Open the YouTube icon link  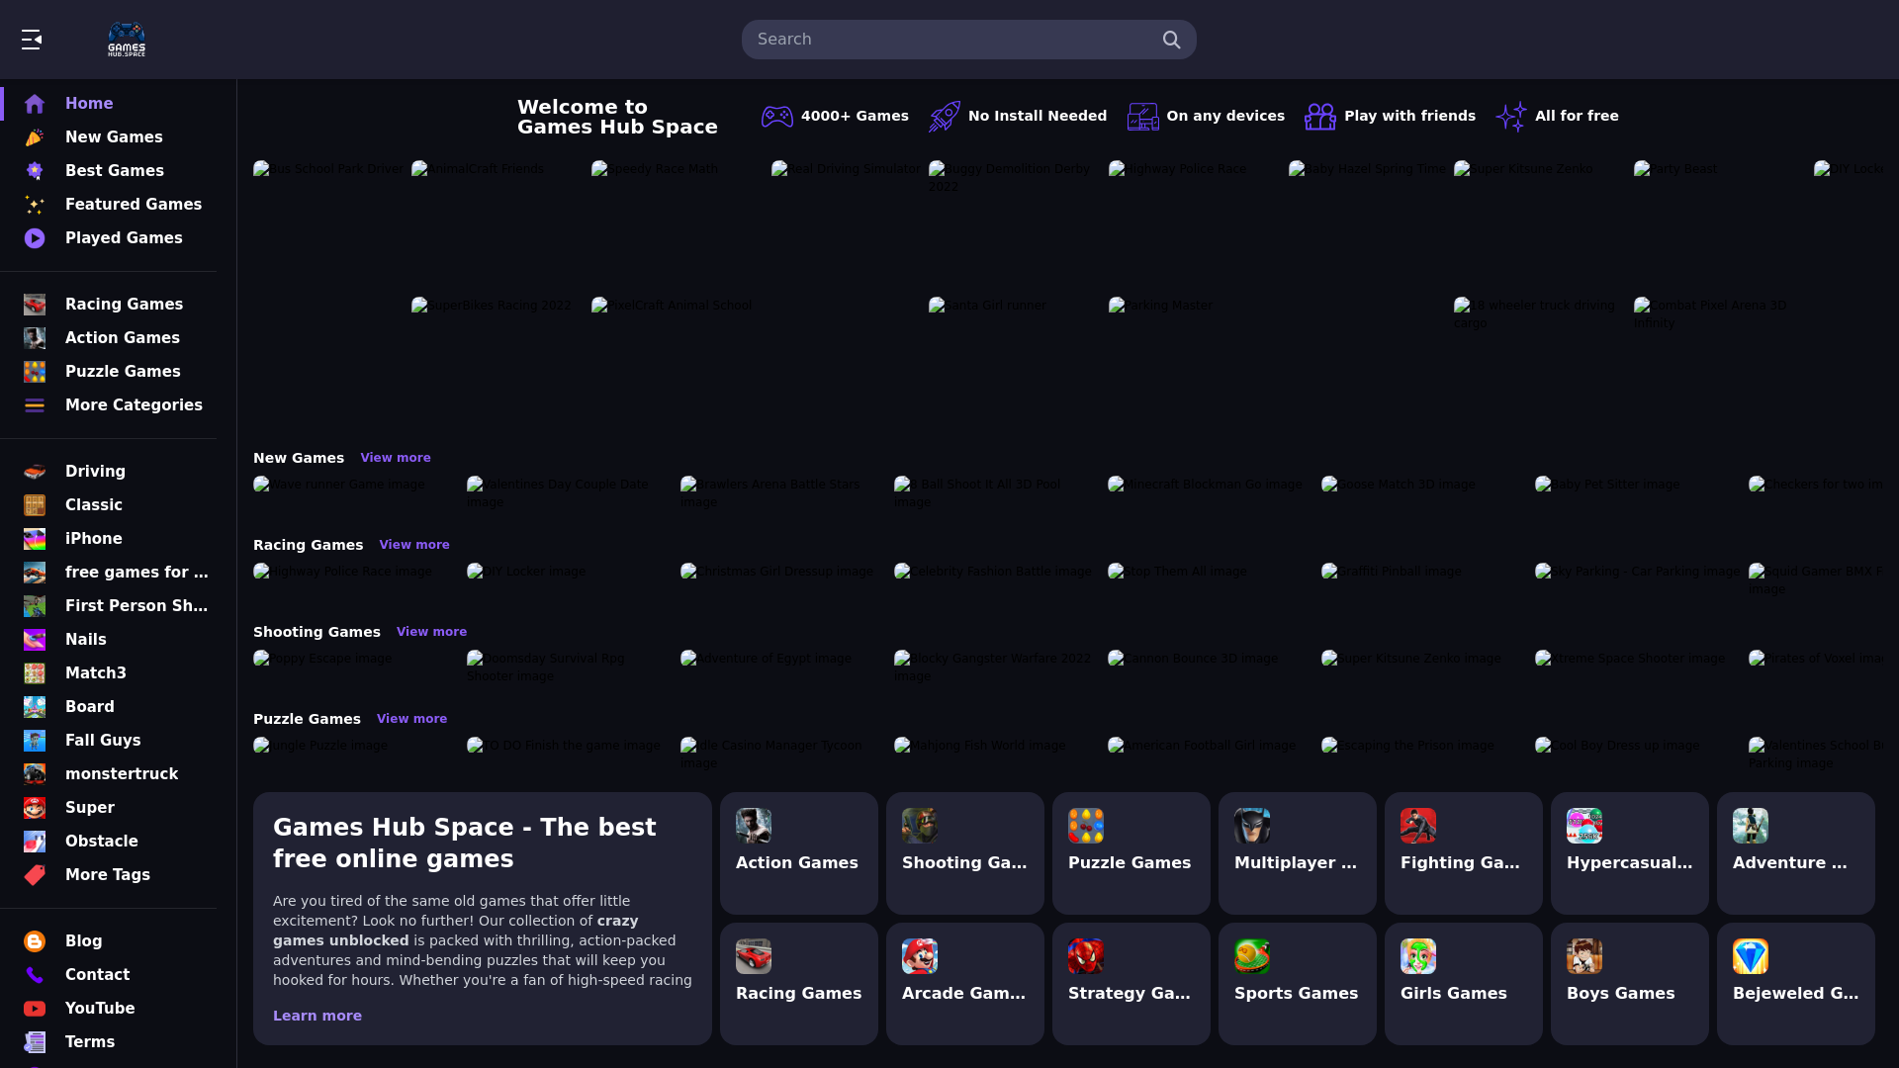[35, 1009]
